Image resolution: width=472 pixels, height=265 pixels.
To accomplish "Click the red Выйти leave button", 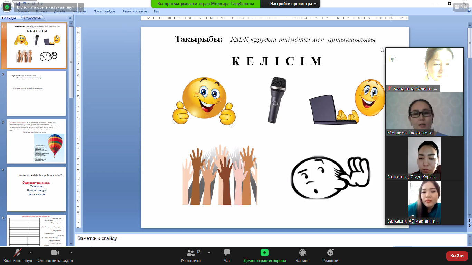I will [x=457, y=256].
